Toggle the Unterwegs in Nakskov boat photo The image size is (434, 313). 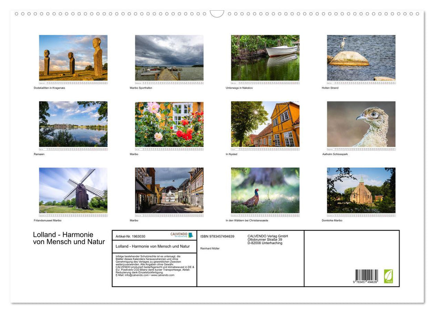point(265,57)
